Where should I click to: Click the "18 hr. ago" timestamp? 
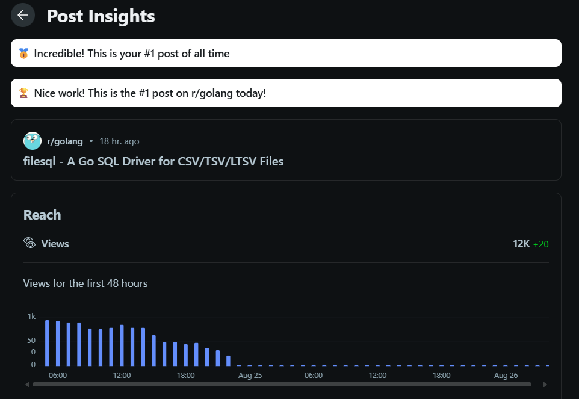tap(119, 141)
